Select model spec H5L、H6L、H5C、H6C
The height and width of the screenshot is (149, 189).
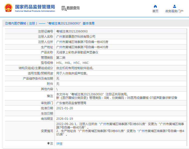click(x=72, y=63)
